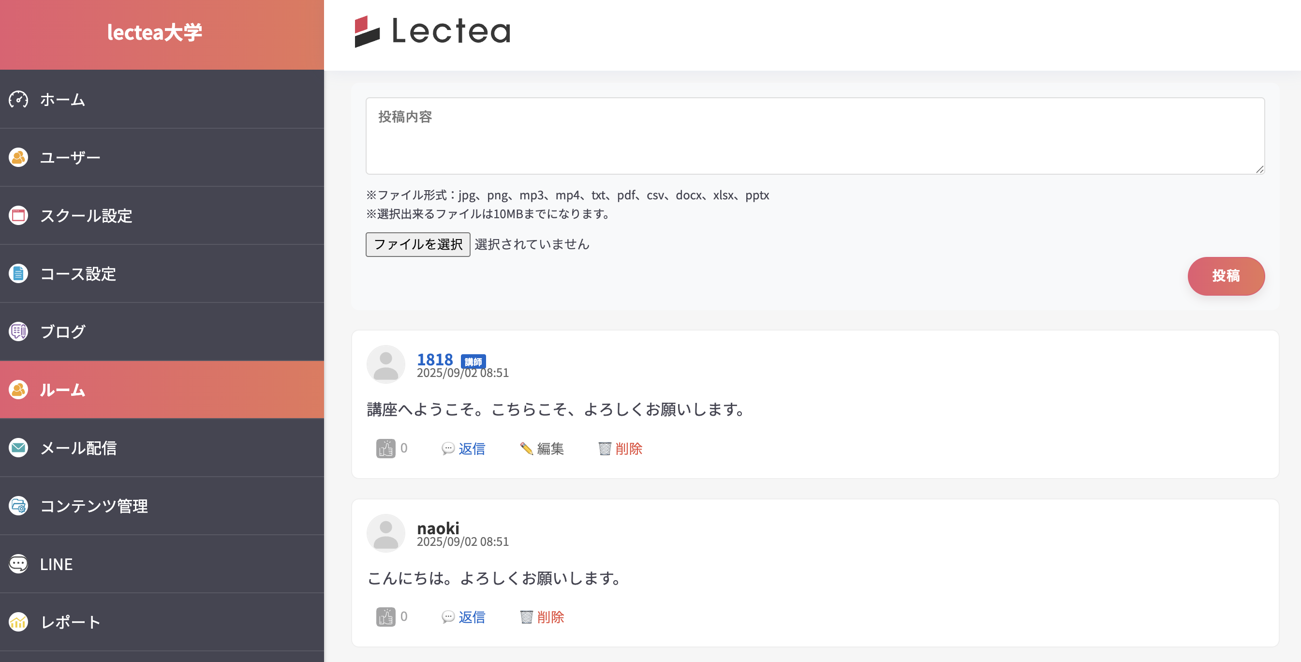
Task: Open the ファイルを選択 file chooser
Action: coord(418,244)
